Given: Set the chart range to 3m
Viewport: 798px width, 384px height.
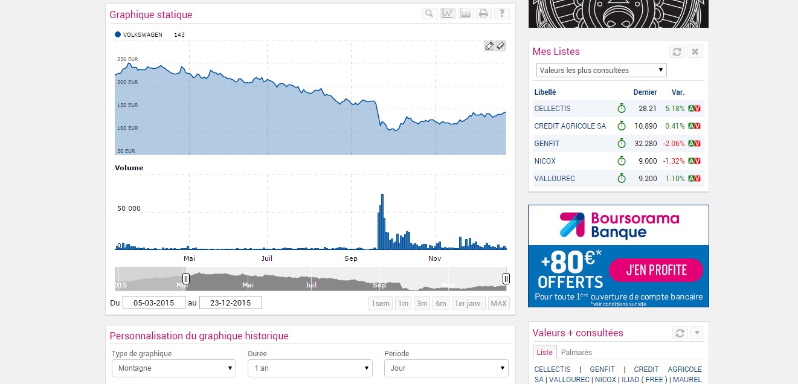Looking at the screenshot, I should (x=422, y=303).
